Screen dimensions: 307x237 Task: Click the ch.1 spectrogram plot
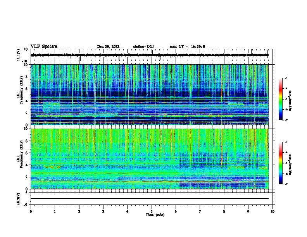click(150, 94)
